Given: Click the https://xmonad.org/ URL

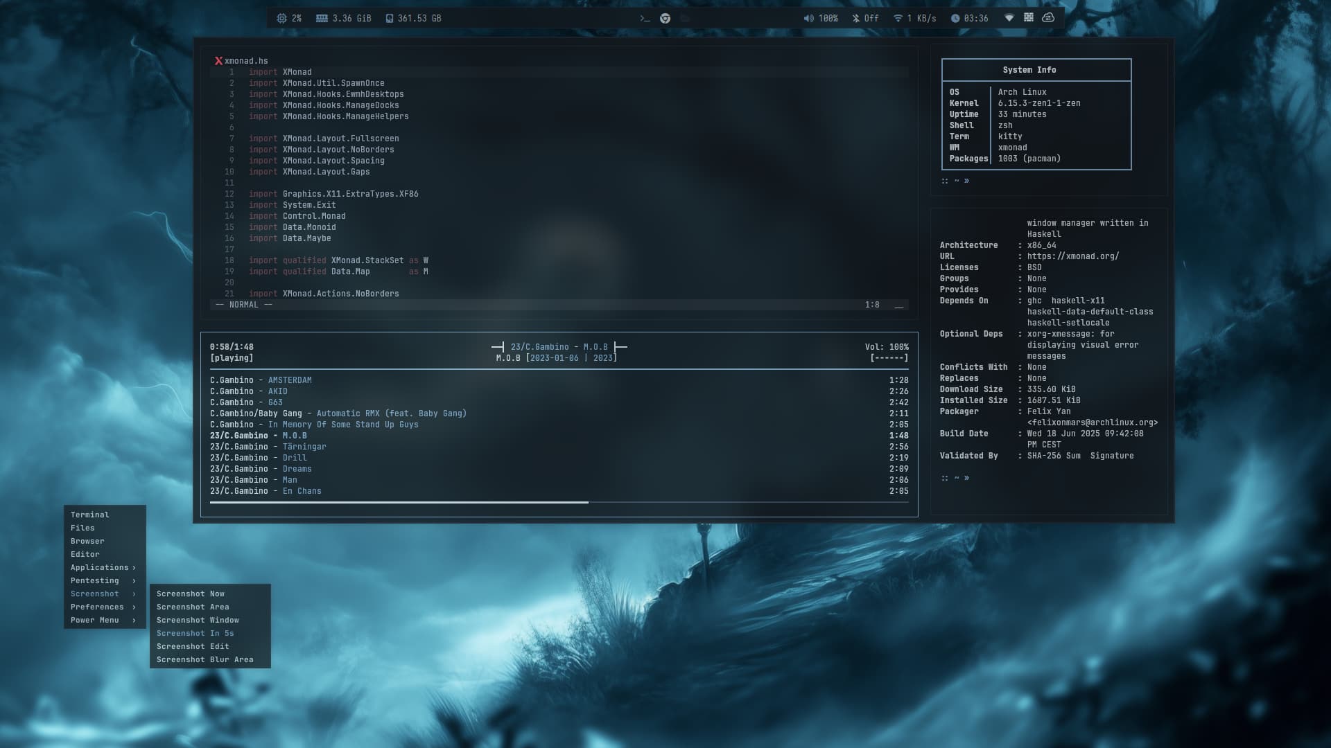Looking at the screenshot, I should (x=1072, y=256).
